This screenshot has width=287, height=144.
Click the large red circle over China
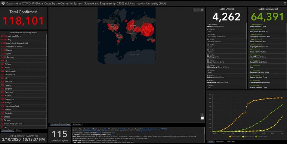tap(147, 29)
